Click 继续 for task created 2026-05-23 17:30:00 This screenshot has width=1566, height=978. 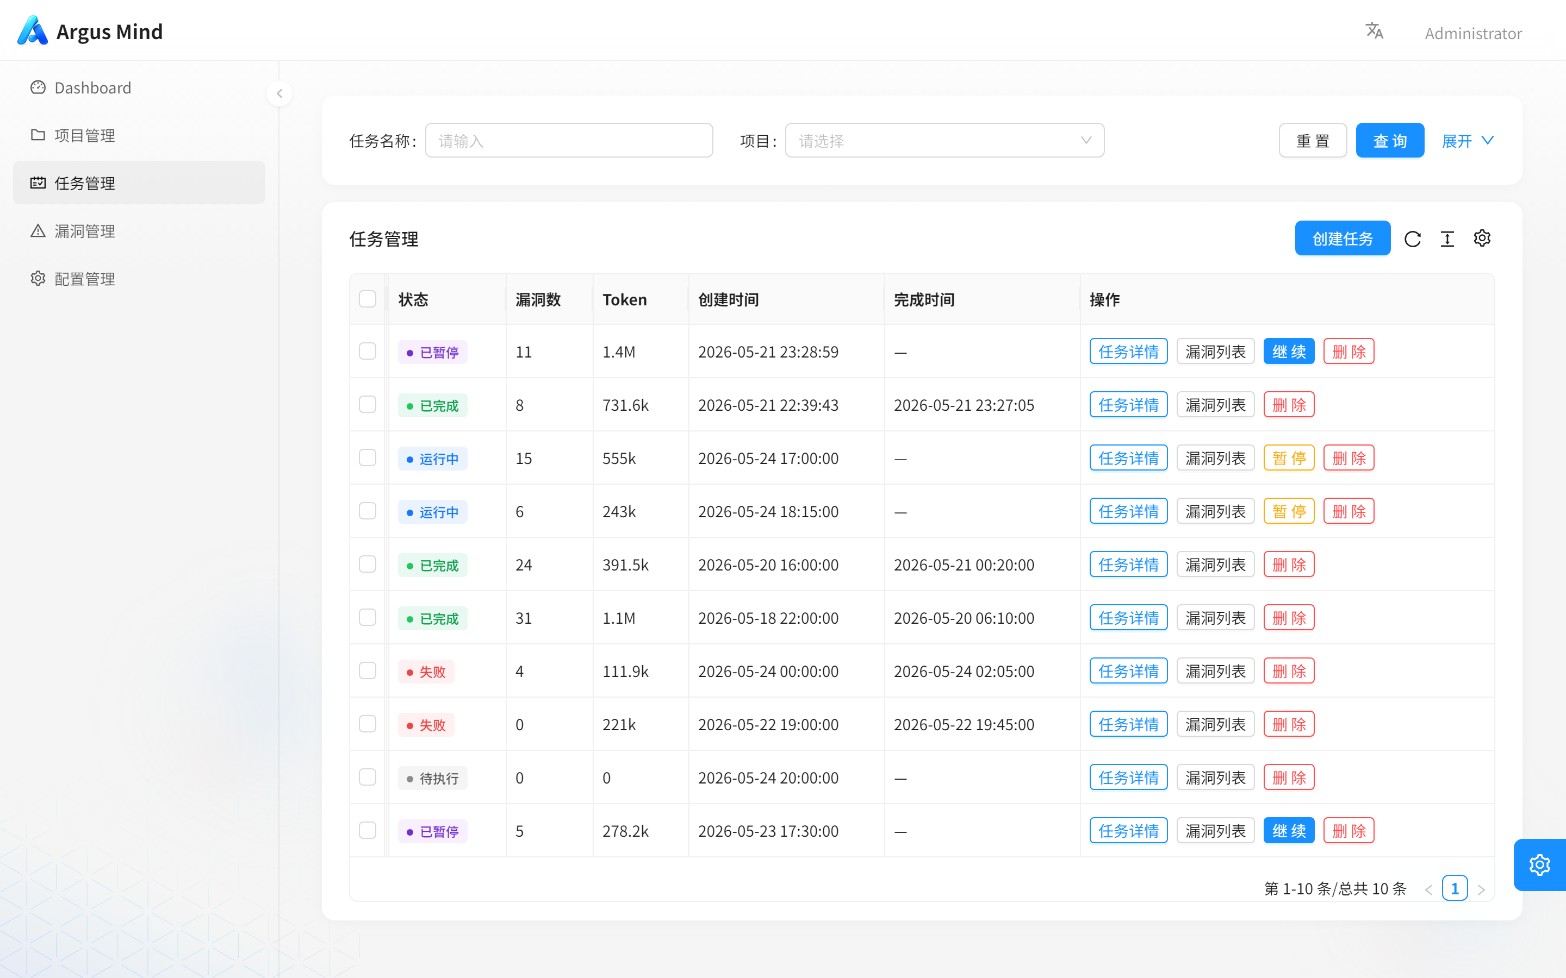coord(1289,831)
